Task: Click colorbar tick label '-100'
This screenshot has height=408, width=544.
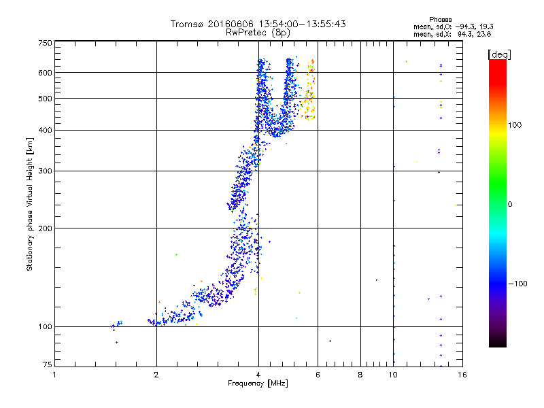Action: click(517, 284)
